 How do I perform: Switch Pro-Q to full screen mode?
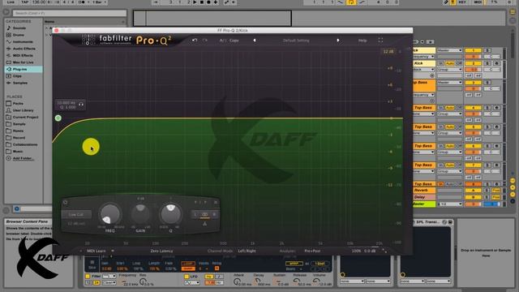(380, 41)
